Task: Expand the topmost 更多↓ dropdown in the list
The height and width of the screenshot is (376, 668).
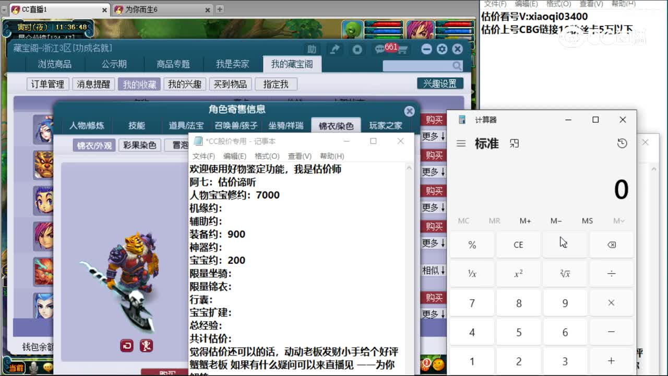Action: tap(434, 136)
